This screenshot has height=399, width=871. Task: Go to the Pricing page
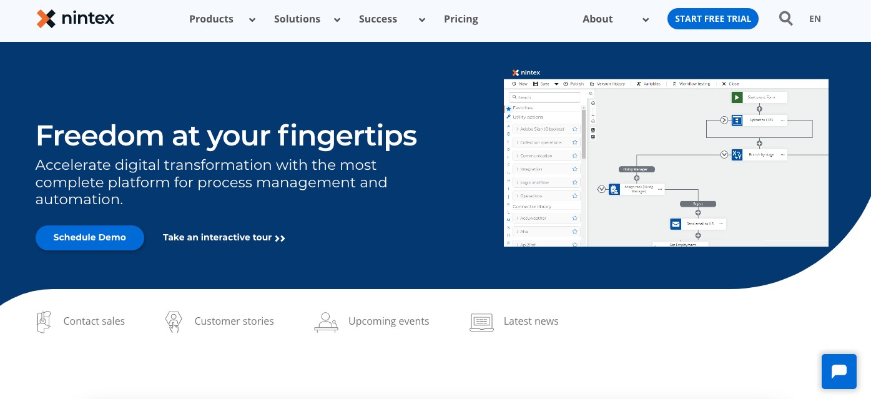(x=461, y=19)
